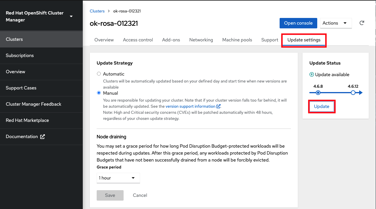This screenshot has height=209, width=376.
Task: Expand the Red Hat OpenShift Cluster Manager switcher
Action: (71, 16)
